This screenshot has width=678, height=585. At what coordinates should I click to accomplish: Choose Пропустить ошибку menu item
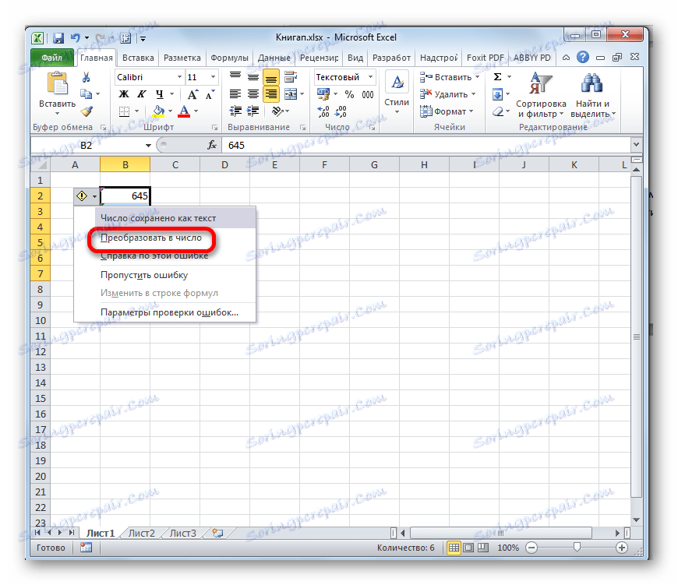point(144,275)
